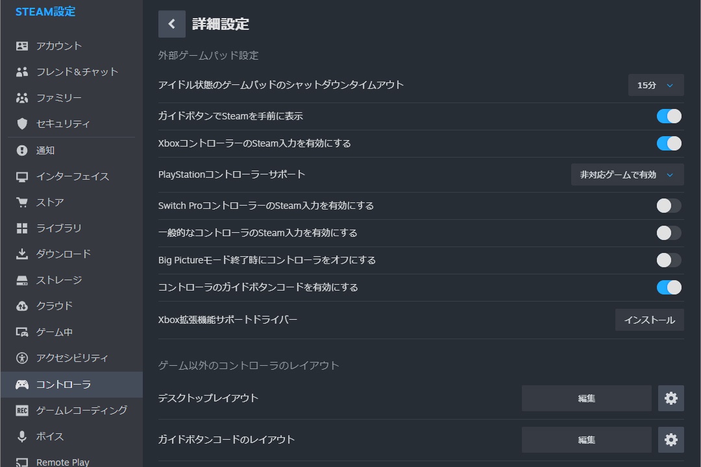The image size is (701, 467).
Task: Turn off Xboxコントローラー Steam入力 toggle
Action: click(x=669, y=143)
